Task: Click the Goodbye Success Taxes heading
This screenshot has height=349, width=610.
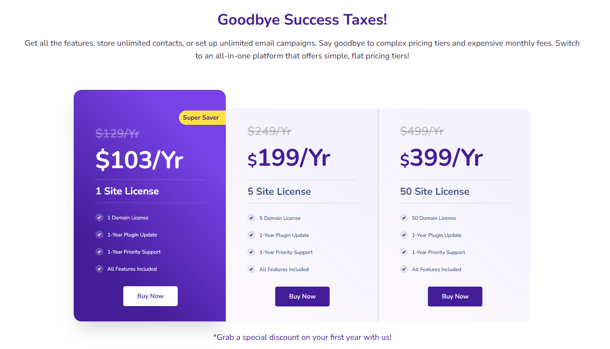Action: (x=302, y=19)
